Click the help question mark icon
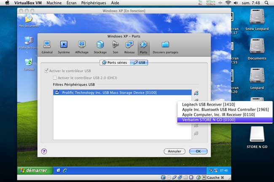274x182 pixels. click(44, 151)
